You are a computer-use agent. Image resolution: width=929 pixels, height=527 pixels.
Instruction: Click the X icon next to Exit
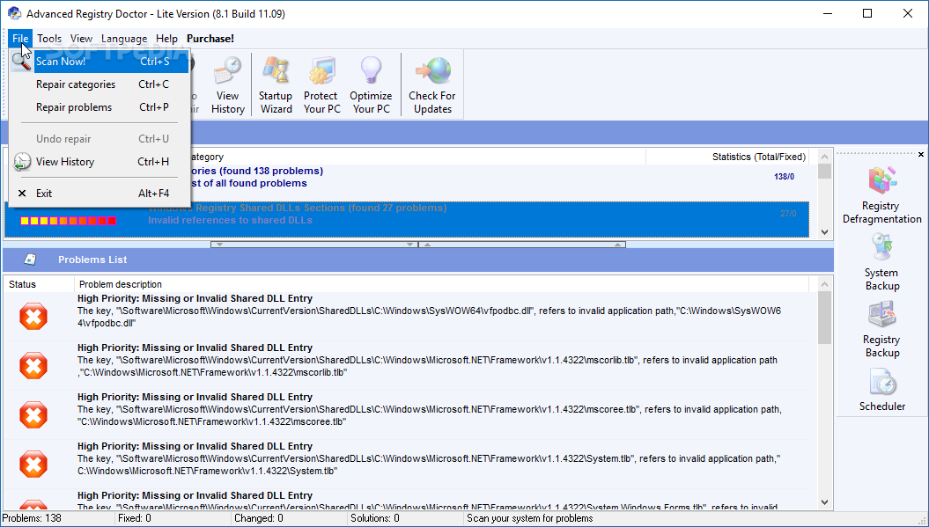22,193
